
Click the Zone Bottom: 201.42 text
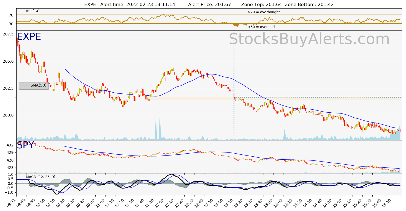tap(309, 5)
